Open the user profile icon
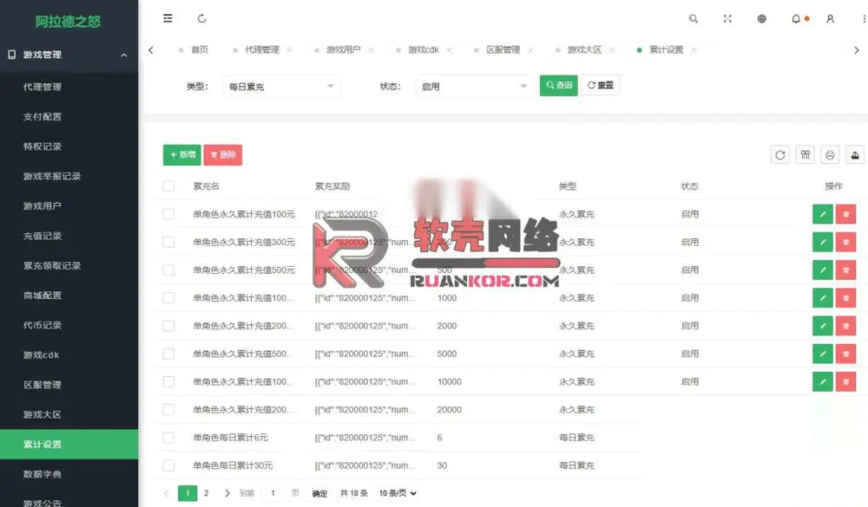Viewport: 868px width, 507px height. click(831, 18)
